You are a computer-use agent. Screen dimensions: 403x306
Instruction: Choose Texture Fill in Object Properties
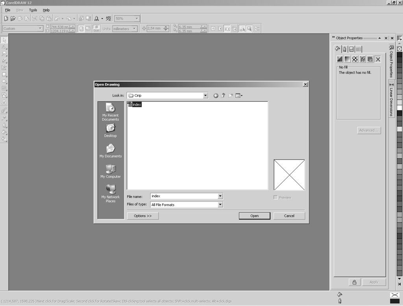click(x=362, y=59)
